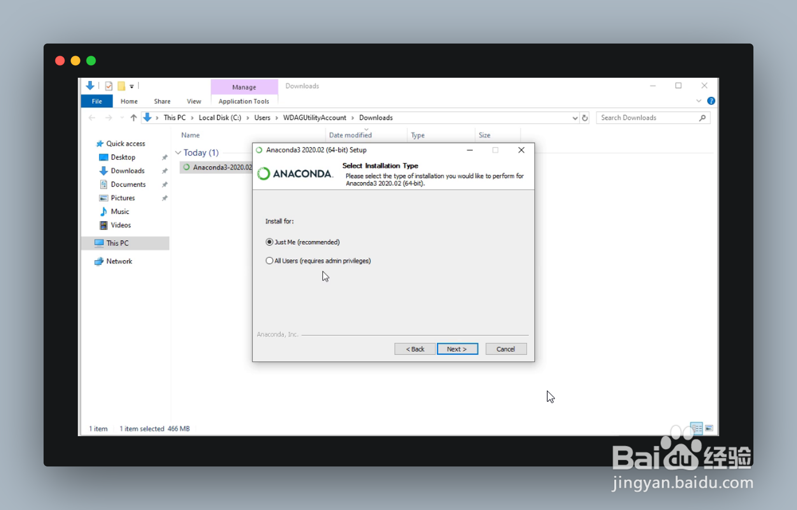Expand the address bar history dropdown
Screen dimensions: 797x510
point(575,118)
